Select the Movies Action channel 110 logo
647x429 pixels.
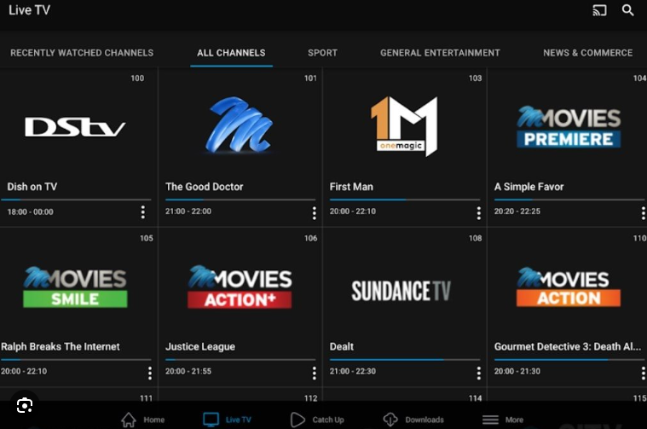tap(569, 287)
